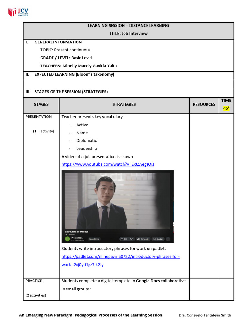Click bold 'Google Docs collaborative' text
This screenshot has height=332, width=249.
tap(161, 281)
